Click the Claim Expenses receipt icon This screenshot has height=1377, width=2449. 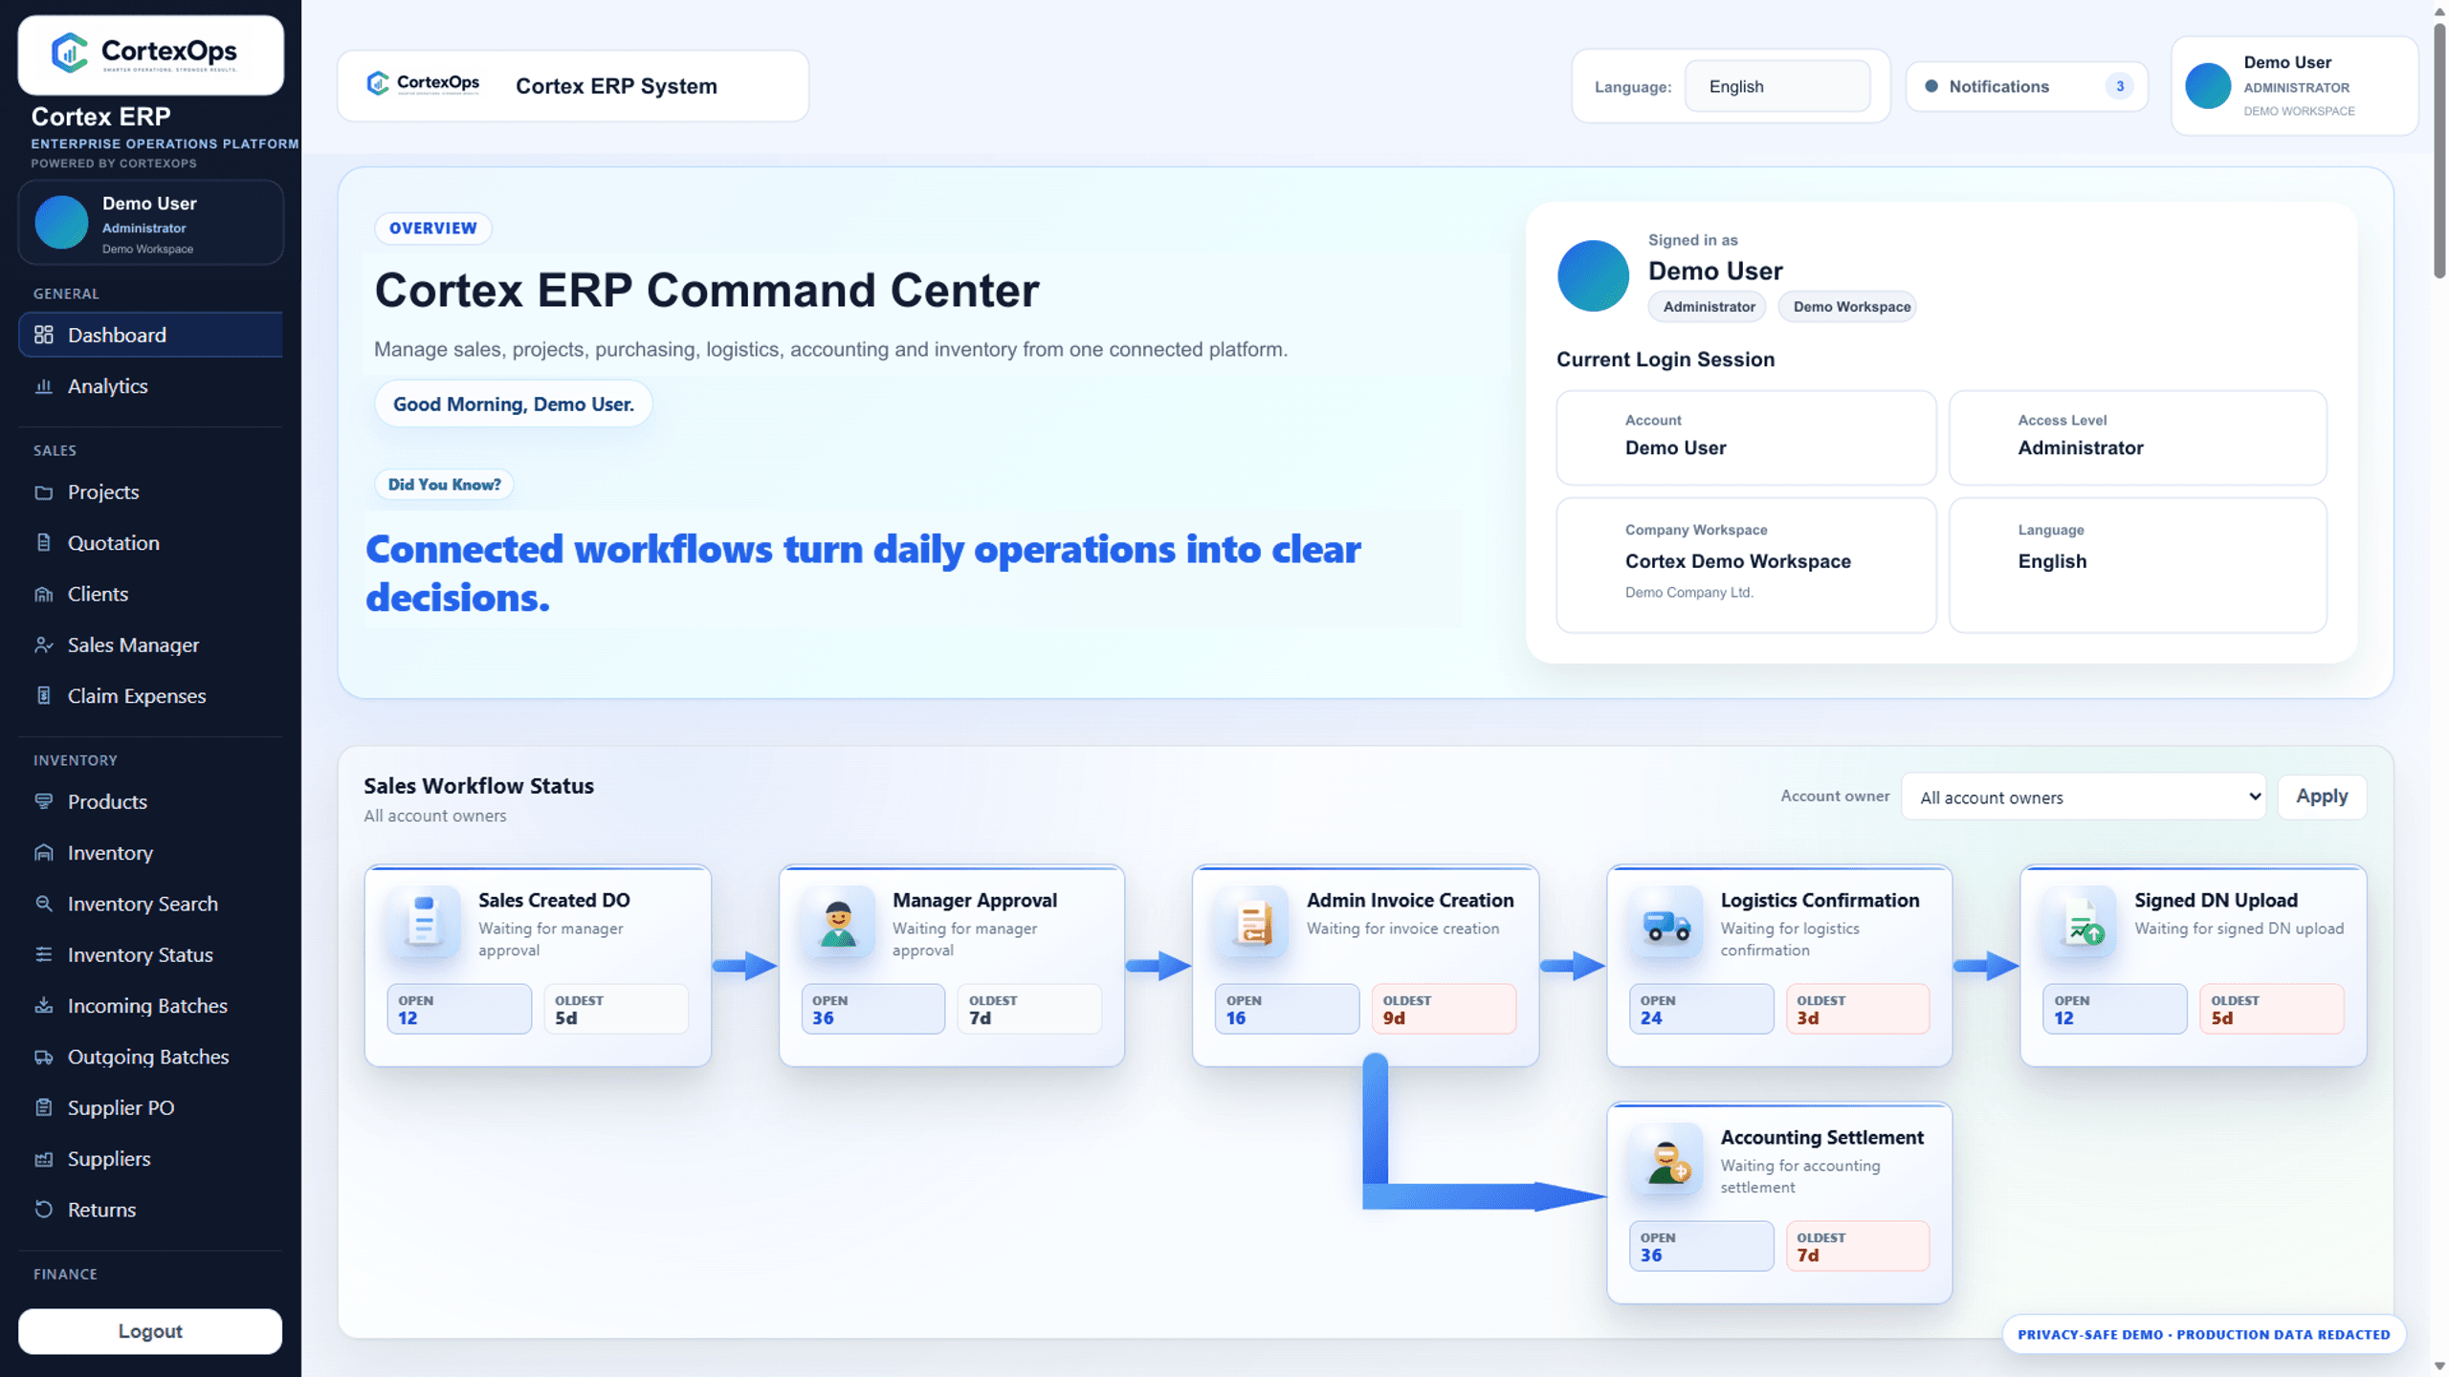[44, 696]
